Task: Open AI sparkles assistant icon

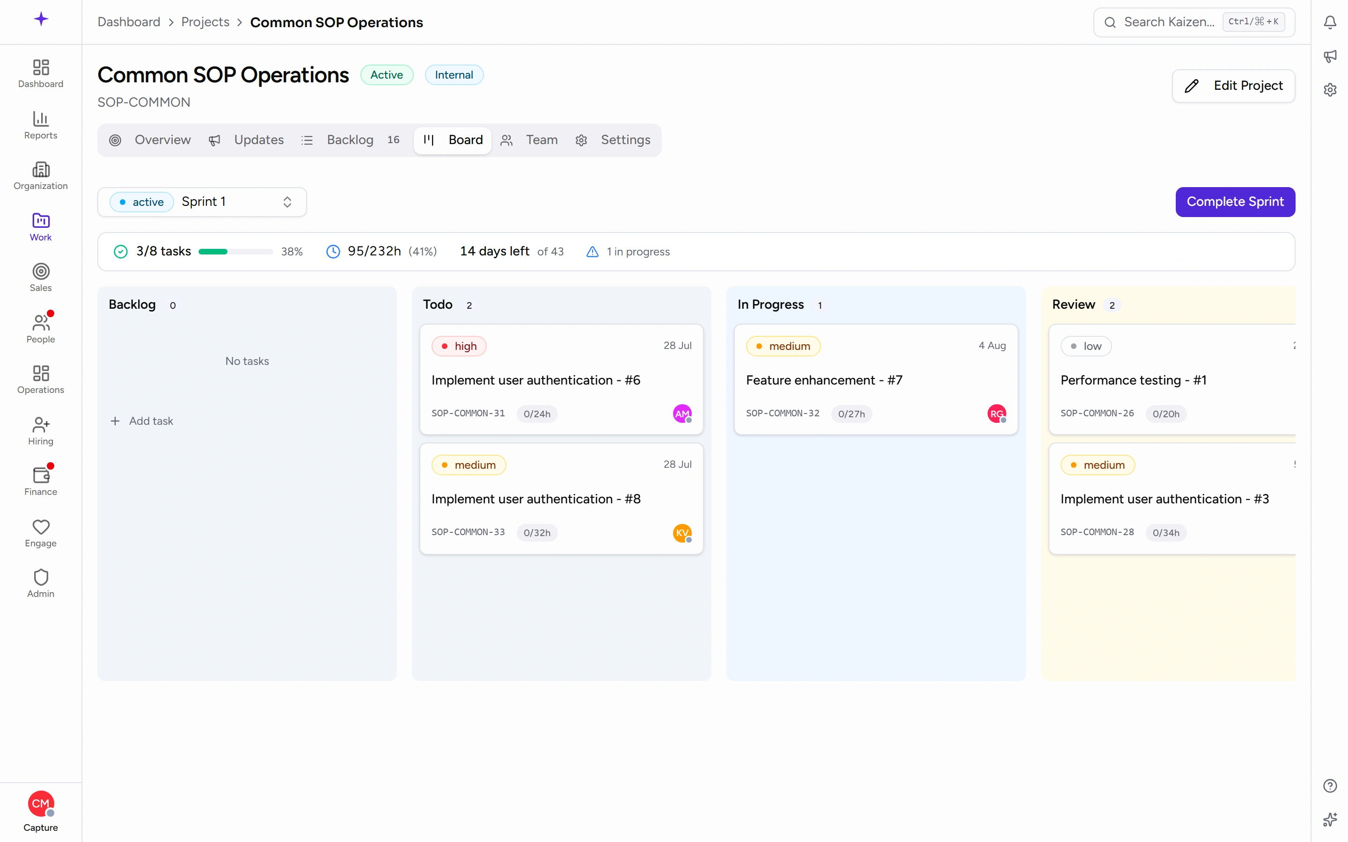Action: point(1330,819)
